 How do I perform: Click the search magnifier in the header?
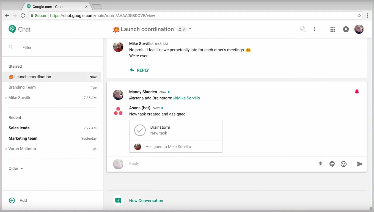(x=303, y=29)
